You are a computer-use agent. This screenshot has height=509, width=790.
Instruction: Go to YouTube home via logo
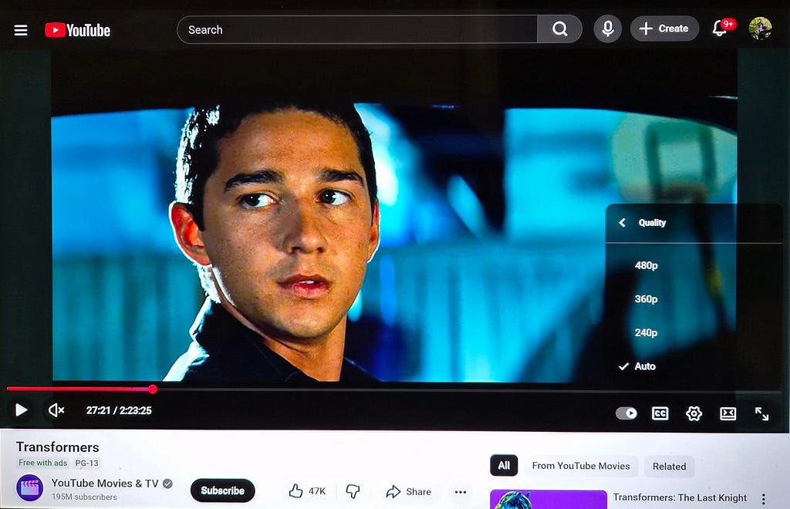tap(78, 30)
